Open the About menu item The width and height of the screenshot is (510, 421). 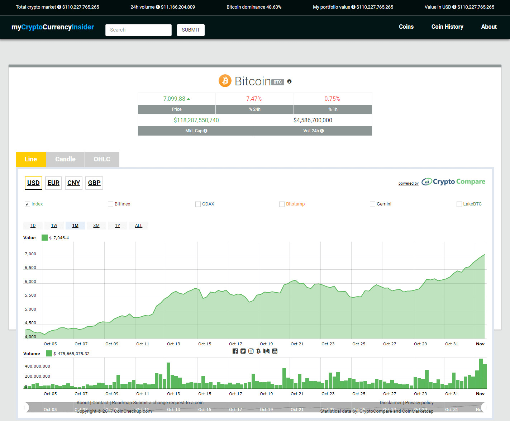point(489,27)
